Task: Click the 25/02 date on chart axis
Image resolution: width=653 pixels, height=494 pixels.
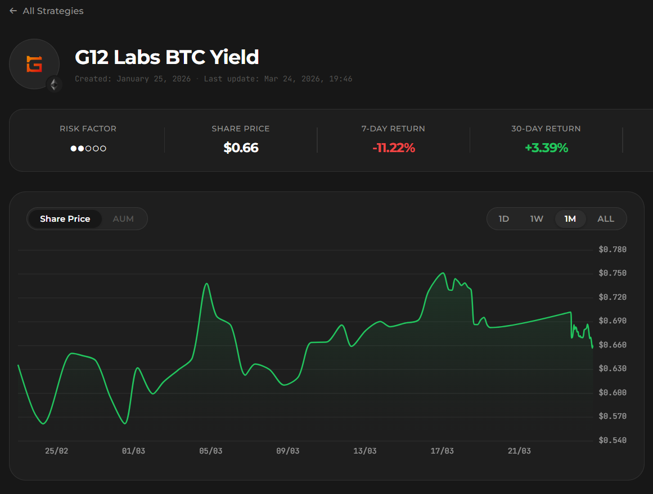Action: point(56,451)
